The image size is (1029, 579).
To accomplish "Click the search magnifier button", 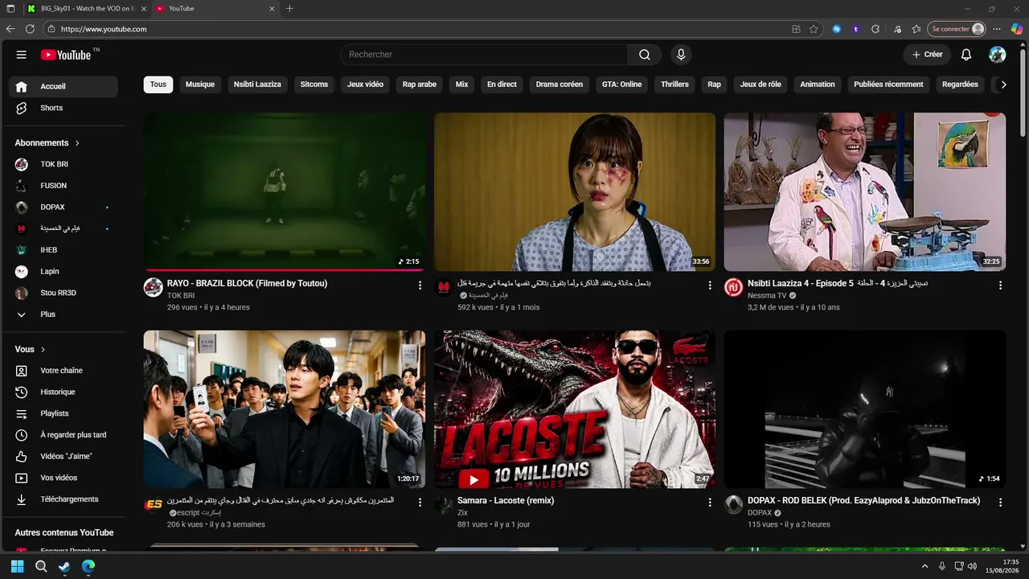I will tap(645, 55).
